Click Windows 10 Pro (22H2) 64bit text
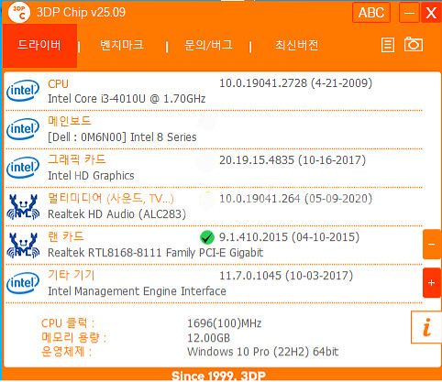This screenshot has width=442, height=382. pos(262,352)
